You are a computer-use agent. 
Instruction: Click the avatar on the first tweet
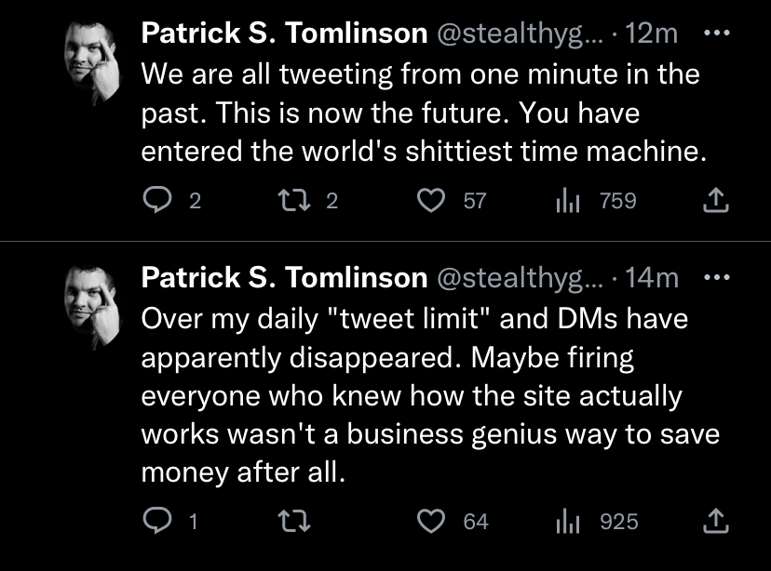point(92,63)
